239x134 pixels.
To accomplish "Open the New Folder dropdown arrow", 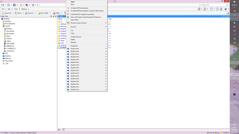I will coord(50,13).
